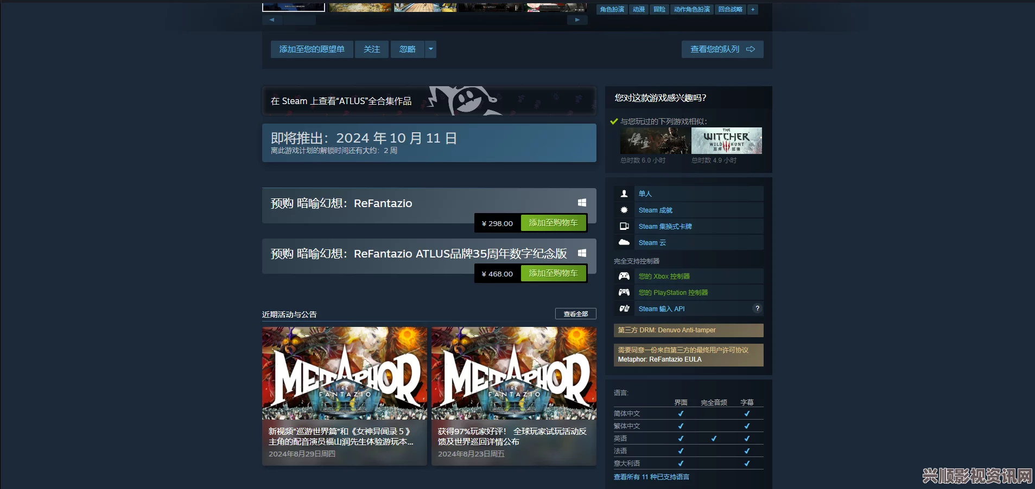Screen dimensions: 1035x489
Task: Click the single-player person icon
Action: 624,194
